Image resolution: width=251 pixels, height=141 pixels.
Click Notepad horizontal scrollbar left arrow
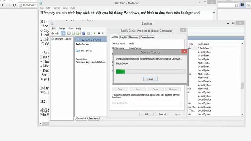(41, 123)
